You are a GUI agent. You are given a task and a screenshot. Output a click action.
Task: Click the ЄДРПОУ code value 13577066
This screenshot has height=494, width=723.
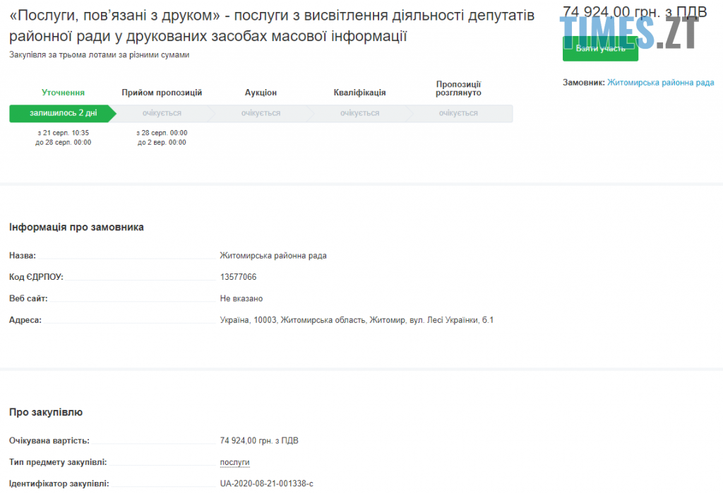click(x=238, y=277)
